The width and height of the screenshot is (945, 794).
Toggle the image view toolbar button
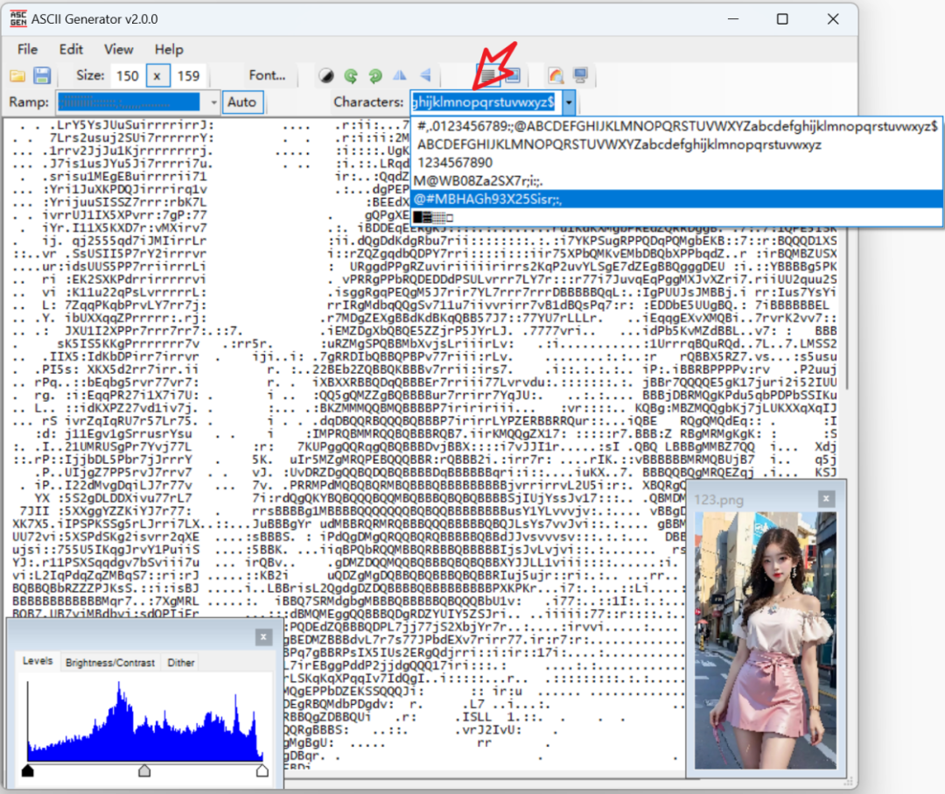(512, 76)
